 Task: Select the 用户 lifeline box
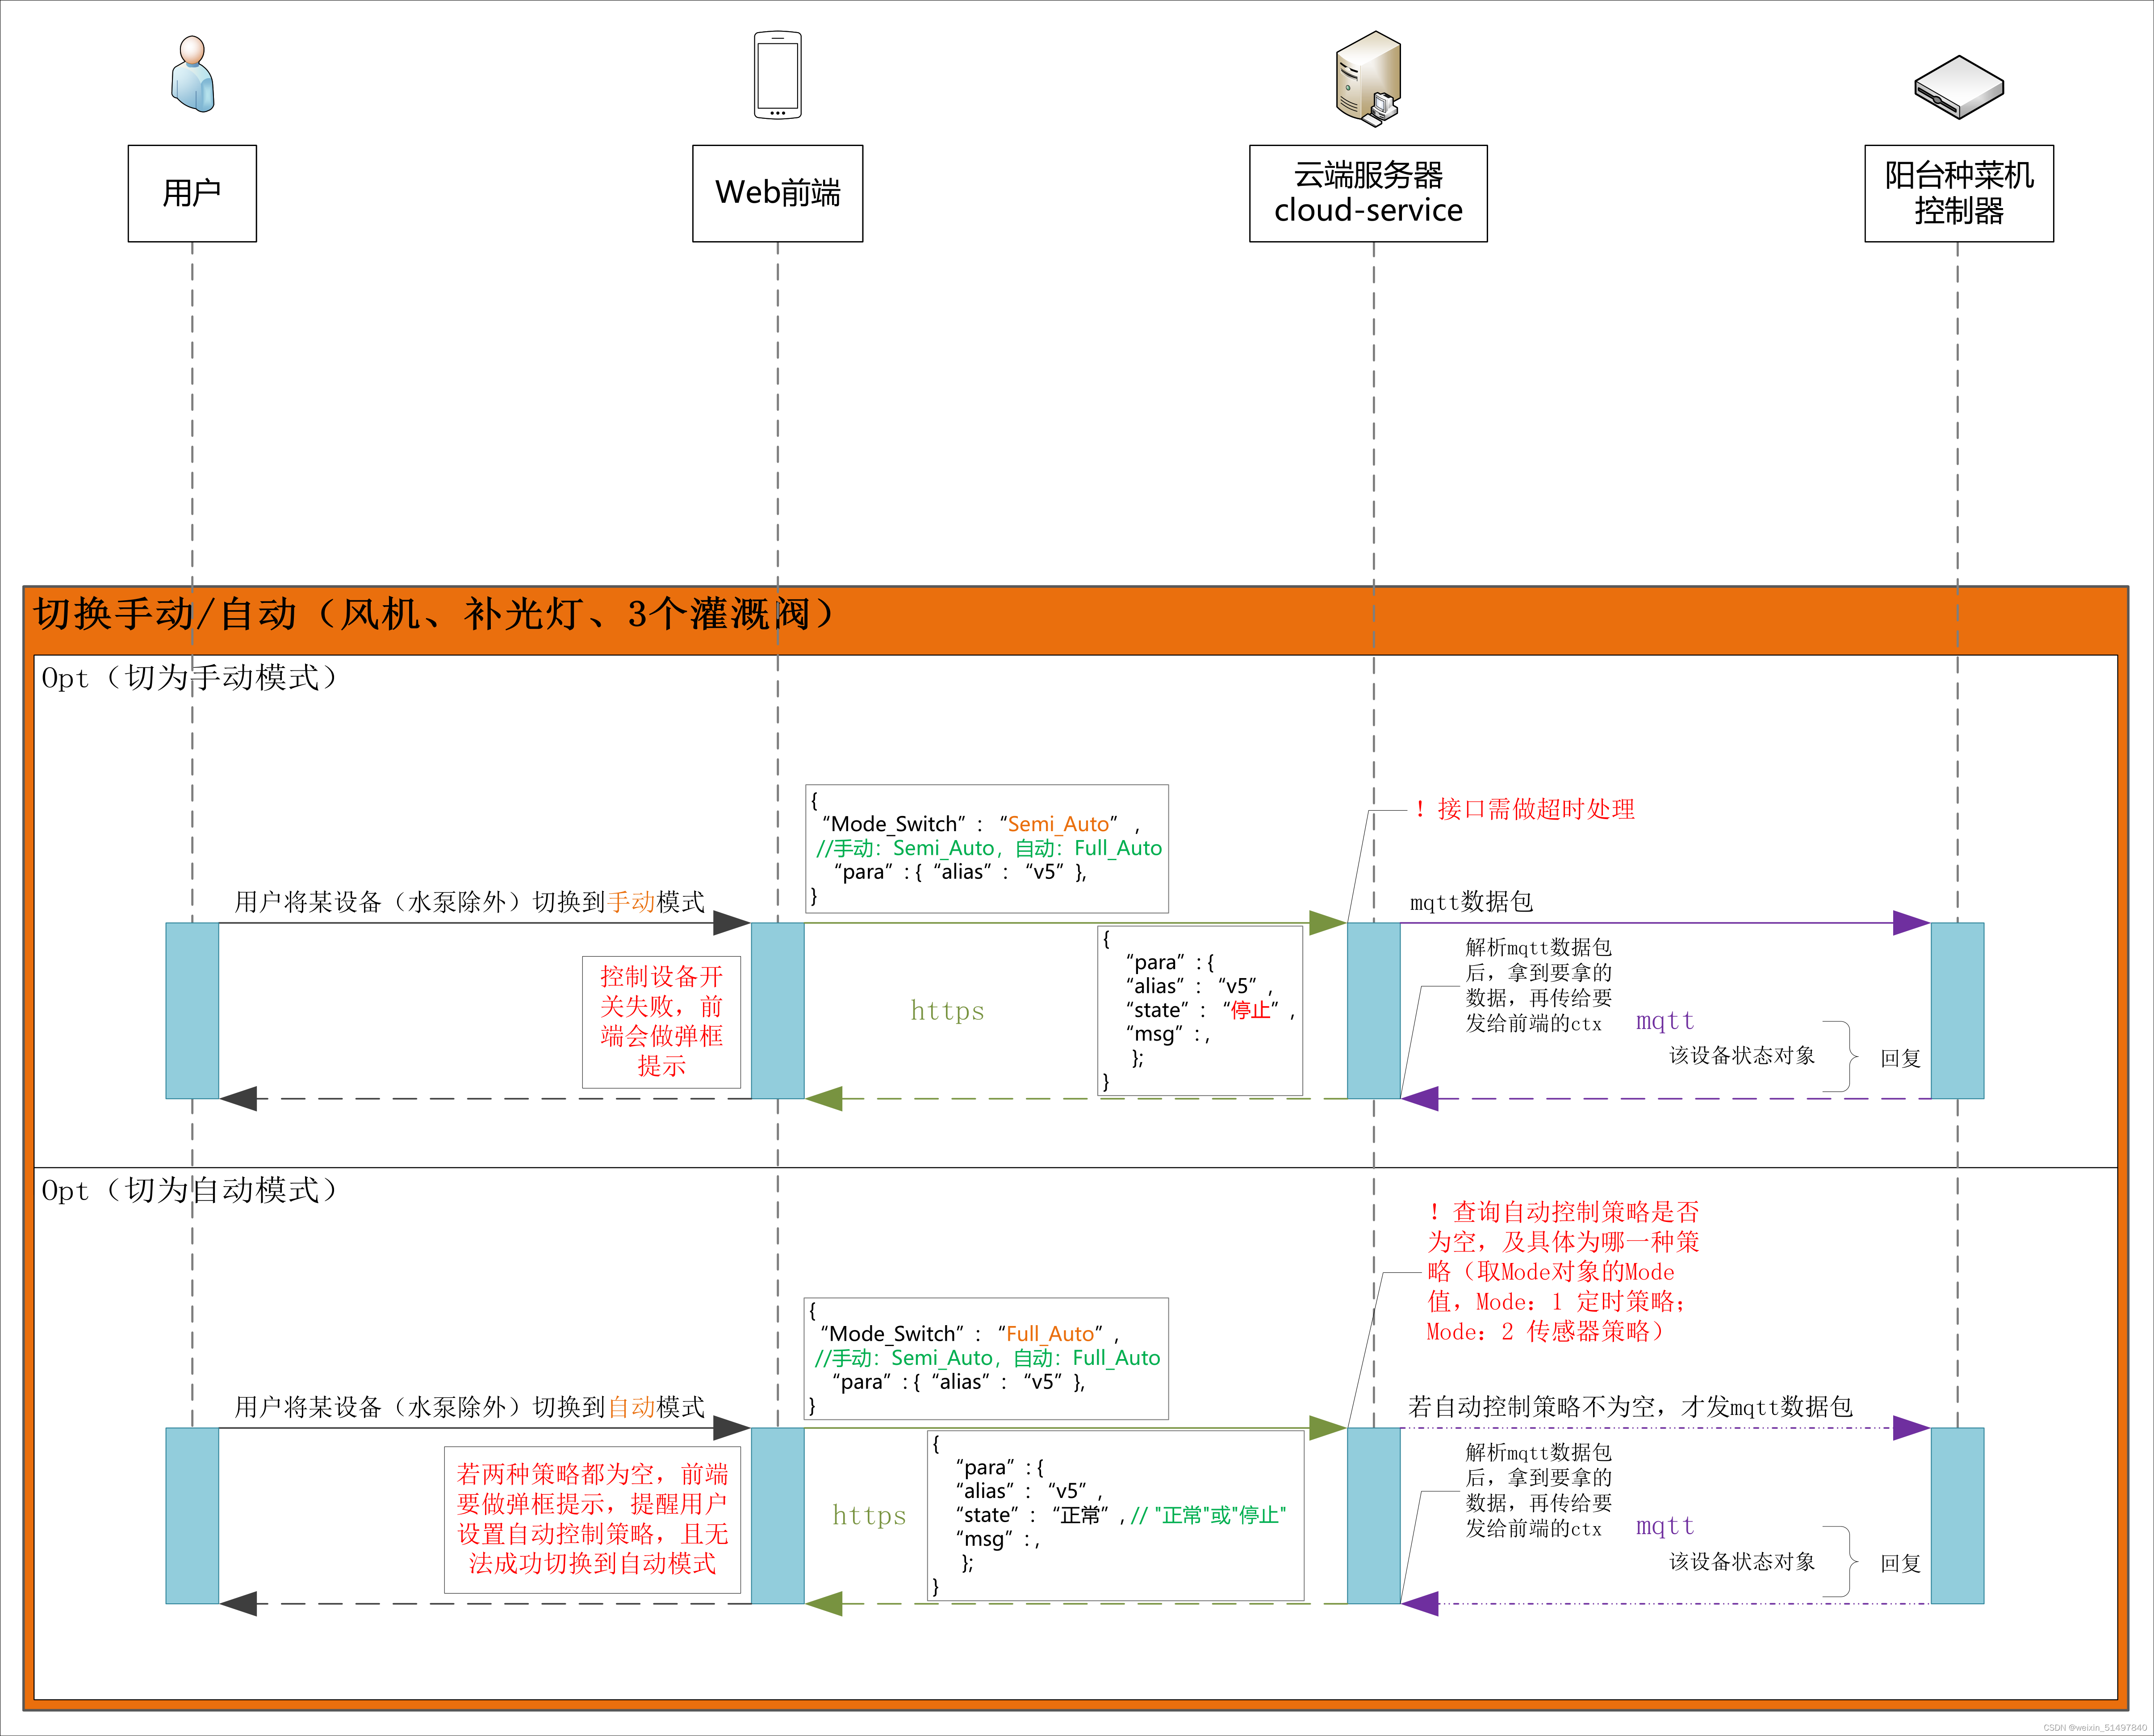[x=192, y=193]
